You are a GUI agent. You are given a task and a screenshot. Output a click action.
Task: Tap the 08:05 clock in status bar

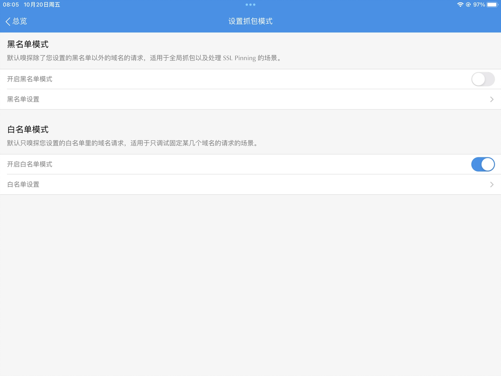pyautogui.click(x=11, y=5)
